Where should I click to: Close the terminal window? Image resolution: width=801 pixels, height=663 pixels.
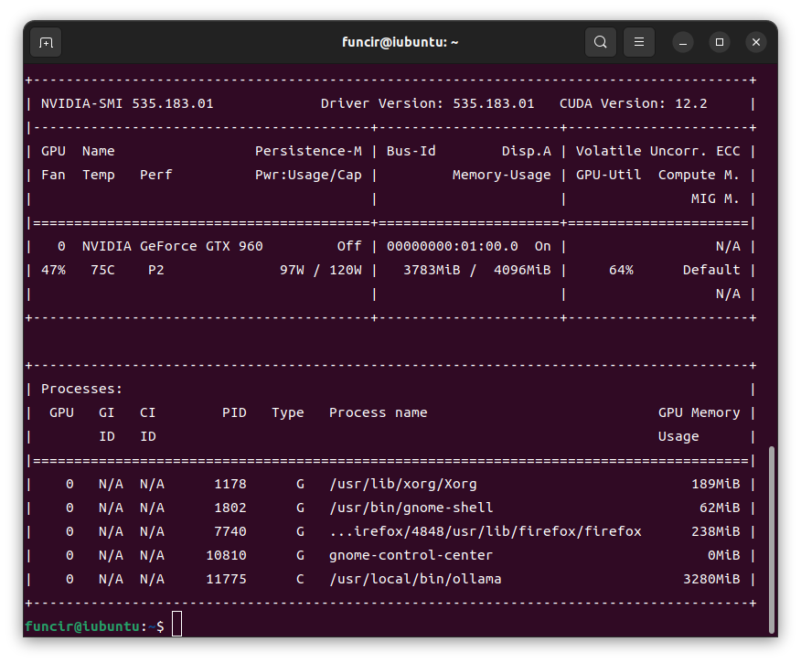tap(756, 42)
